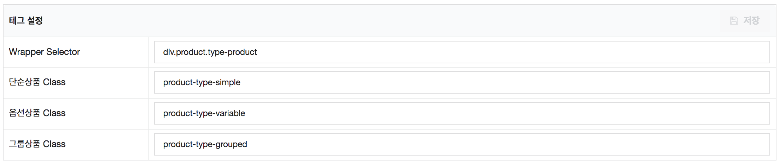Click the product-type-grouped text
Screen dimensions: 780x164
(205, 144)
